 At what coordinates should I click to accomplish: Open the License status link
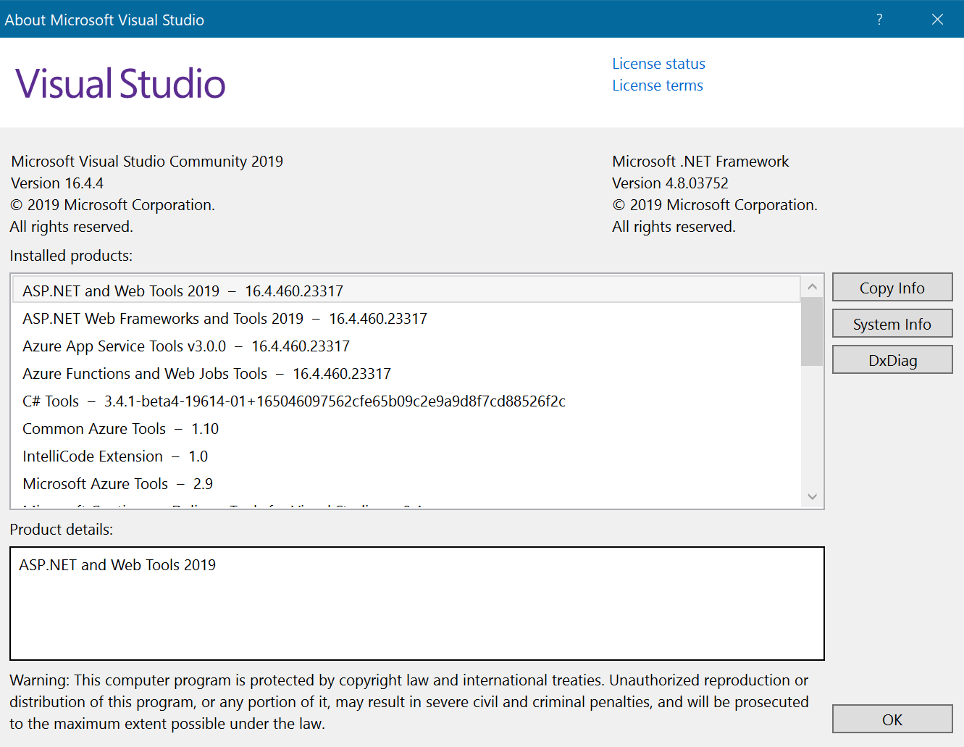658,64
